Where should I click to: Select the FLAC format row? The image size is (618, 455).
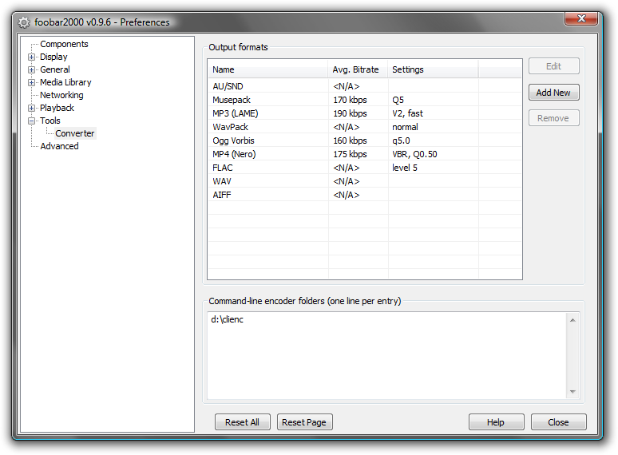pyautogui.click(x=223, y=168)
